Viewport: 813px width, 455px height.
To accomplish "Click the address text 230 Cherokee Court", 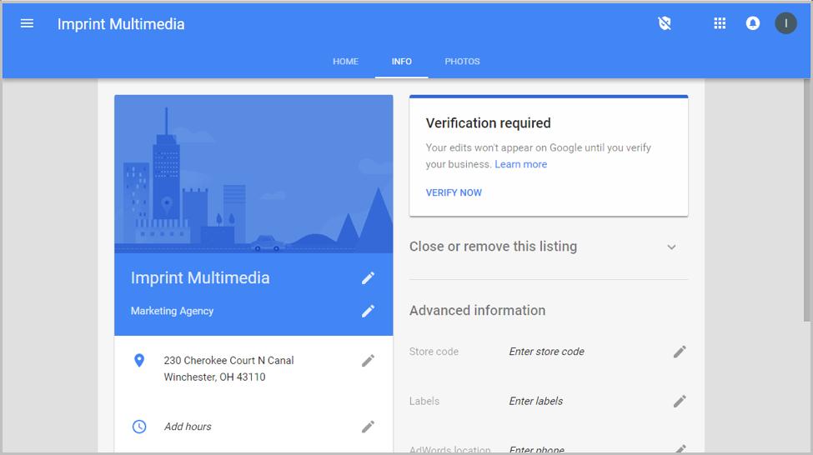I will (228, 368).
